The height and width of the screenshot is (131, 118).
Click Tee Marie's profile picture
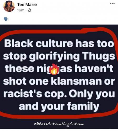click(x=9, y=6)
